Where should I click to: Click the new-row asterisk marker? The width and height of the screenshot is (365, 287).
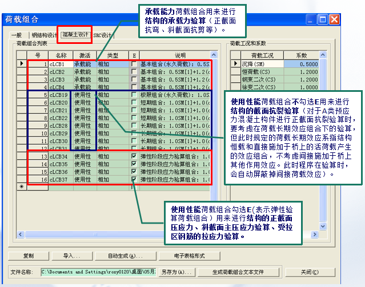tap(22, 187)
